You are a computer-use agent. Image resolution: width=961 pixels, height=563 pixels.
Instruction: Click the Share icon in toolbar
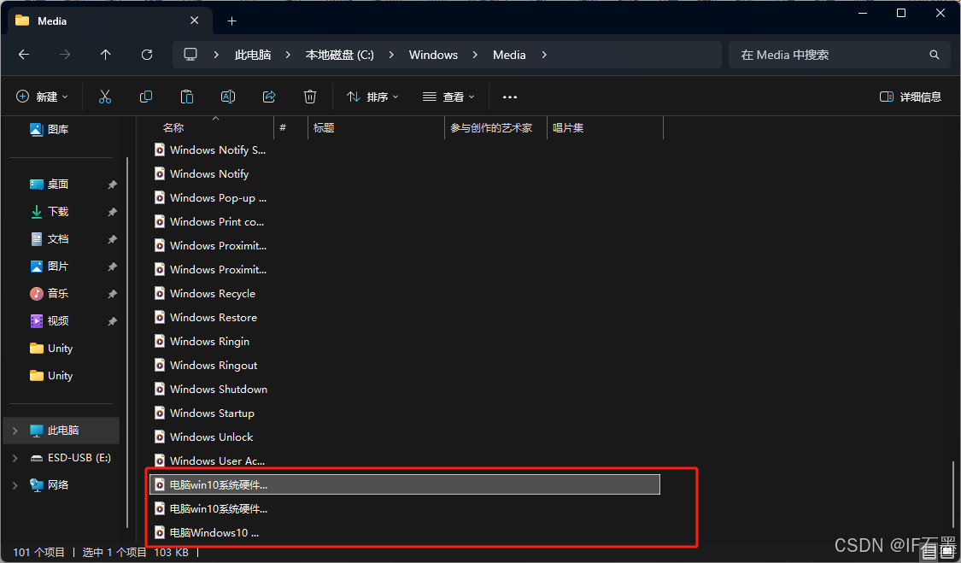pyautogui.click(x=269, y=97)
